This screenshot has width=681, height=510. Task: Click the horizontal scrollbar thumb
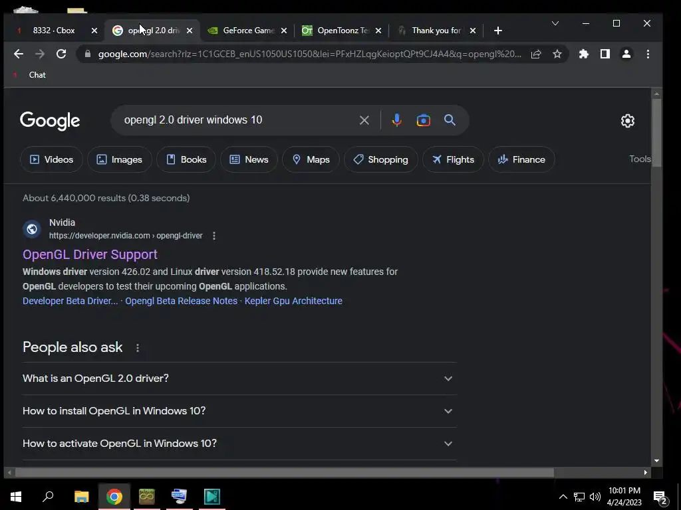[x=285, y=472]
